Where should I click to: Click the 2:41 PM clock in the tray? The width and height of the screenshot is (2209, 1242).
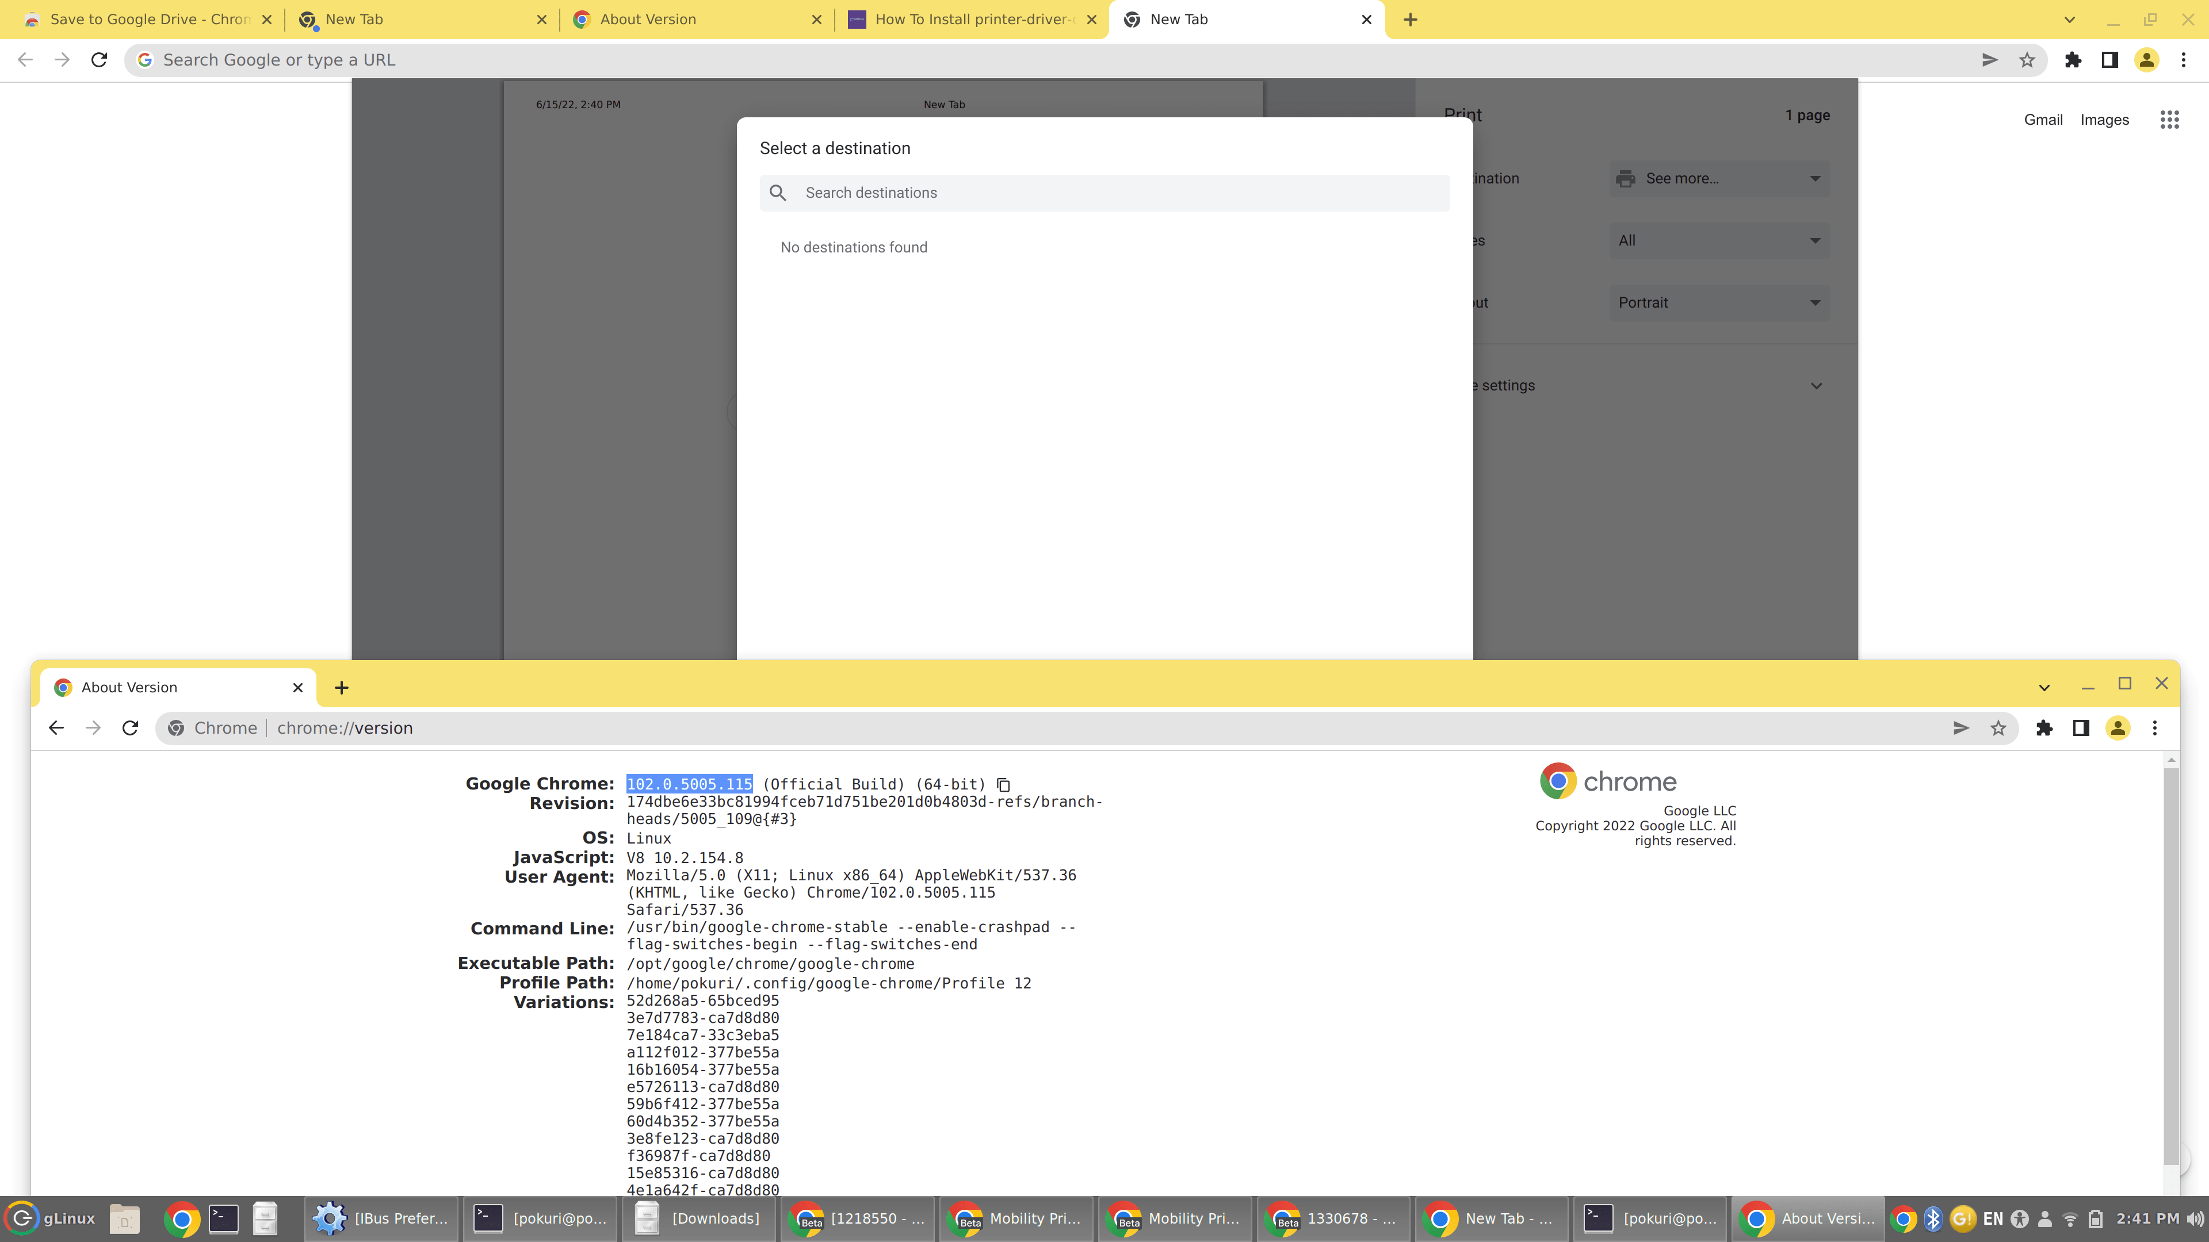2146,1218
